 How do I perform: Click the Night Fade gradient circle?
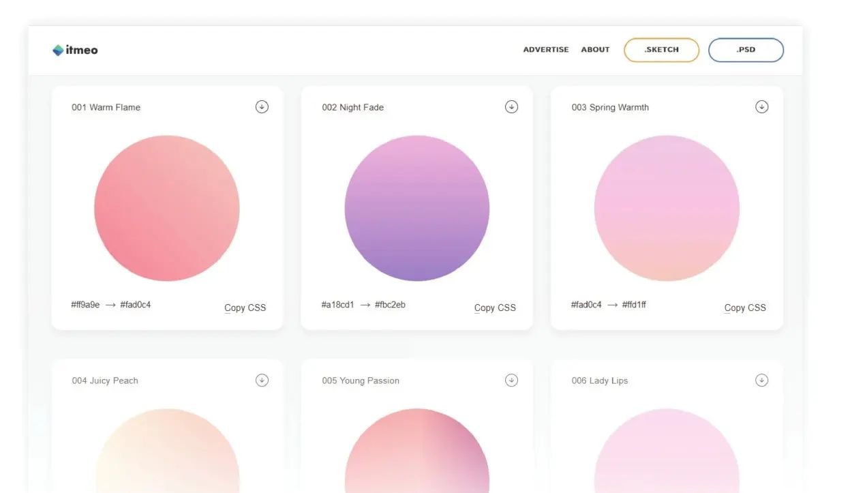[417, 208]
